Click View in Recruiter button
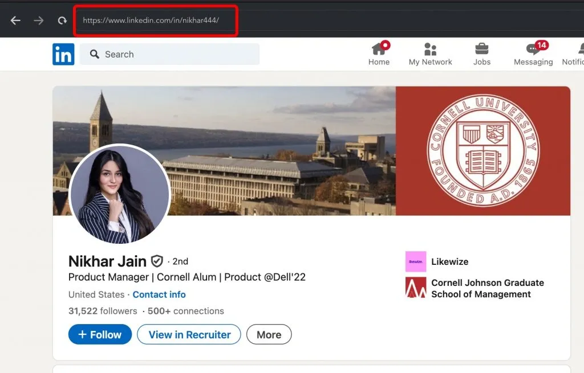Image resolution: width=584 pixels, height=373 pixels. click(189, 334)
